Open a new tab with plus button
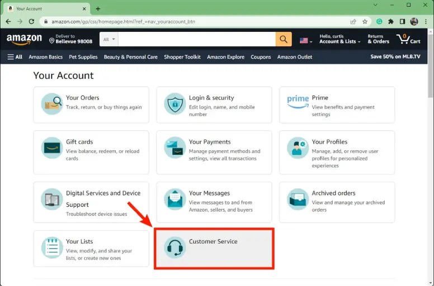 (x=98, y=9)
